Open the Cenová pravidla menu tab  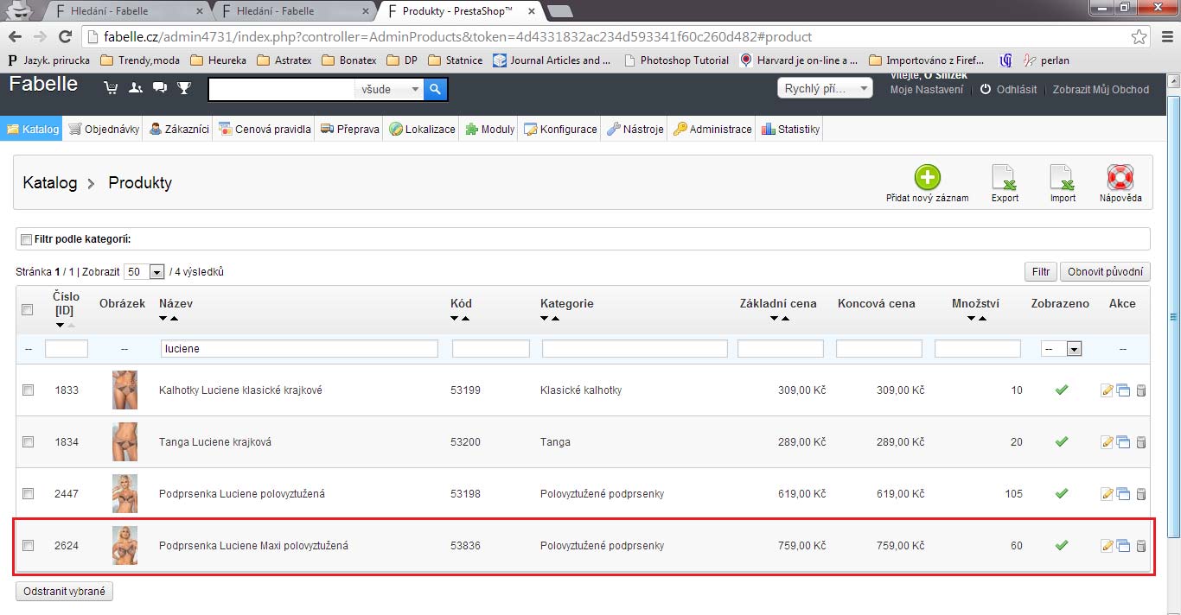[265, 129]
